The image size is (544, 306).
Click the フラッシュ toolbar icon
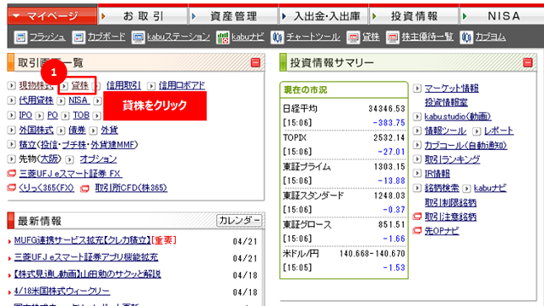(x=20, y=37)
